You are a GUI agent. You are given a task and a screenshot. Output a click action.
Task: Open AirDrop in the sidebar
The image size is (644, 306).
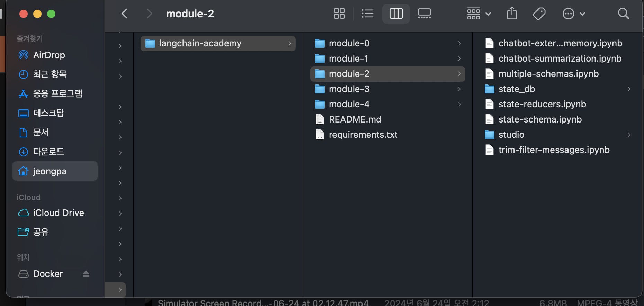click(x=49, y=55)
